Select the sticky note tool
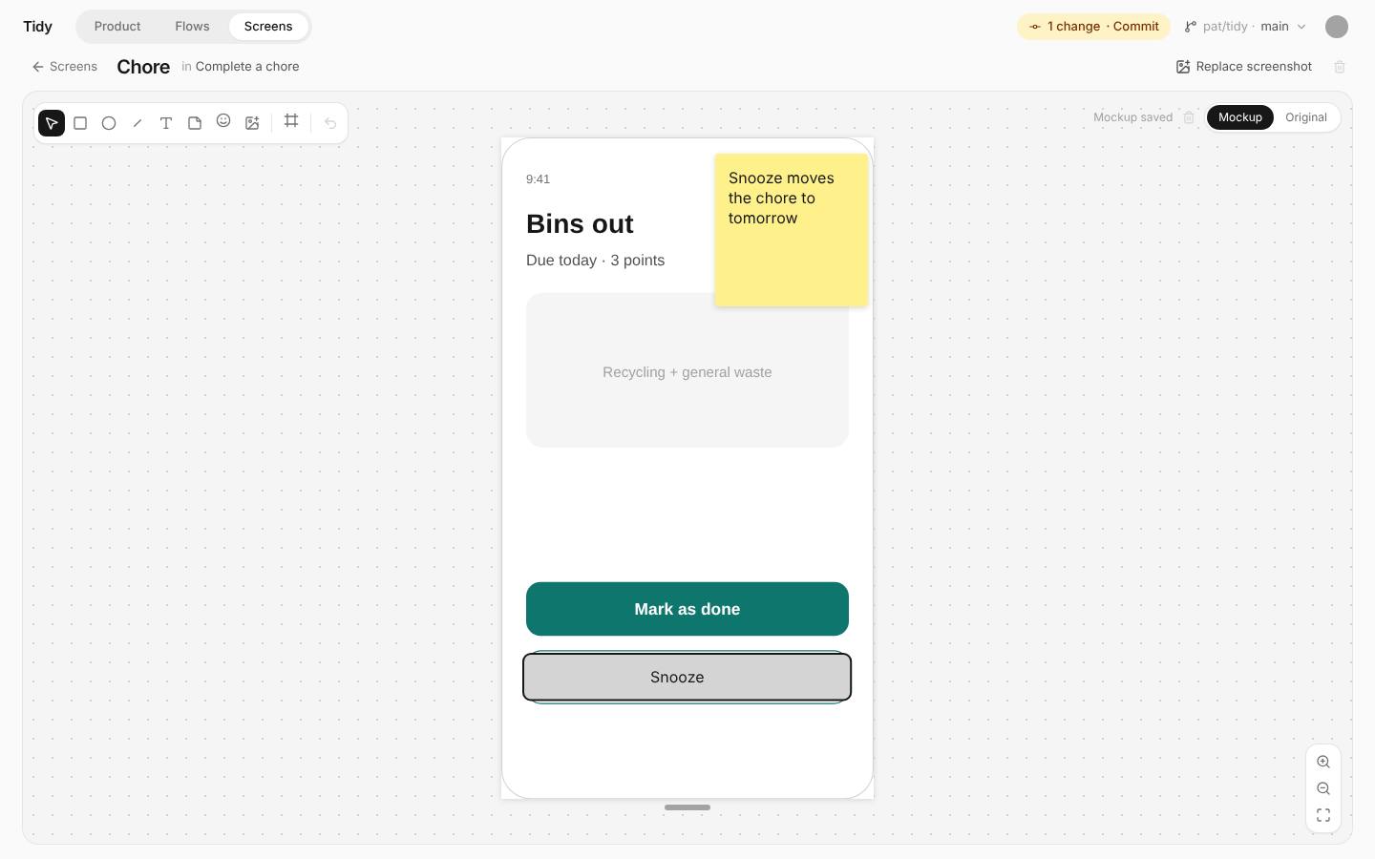This screenshot has height=859, width=1375. pos(195,123)
